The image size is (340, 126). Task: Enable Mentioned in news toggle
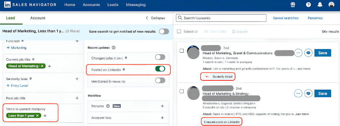[160, 81]
